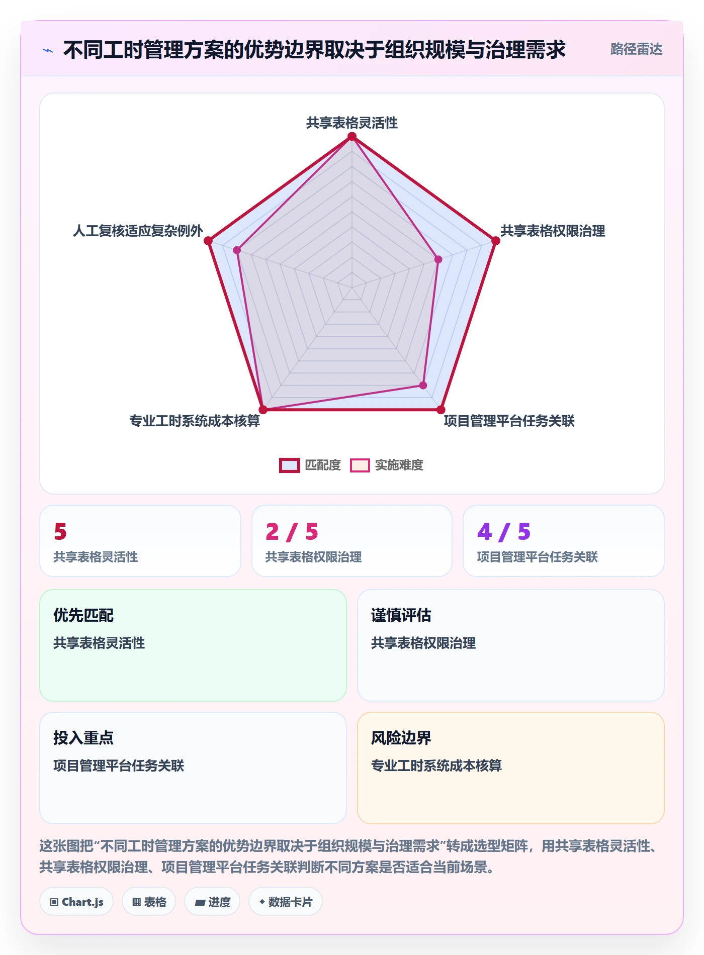
Task: Click the 数据卡片 diamond tag icon
Action: pos(262,902)
